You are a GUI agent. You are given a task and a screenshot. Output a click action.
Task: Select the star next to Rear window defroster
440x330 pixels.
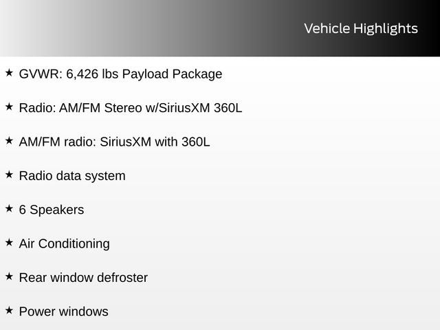9,276
